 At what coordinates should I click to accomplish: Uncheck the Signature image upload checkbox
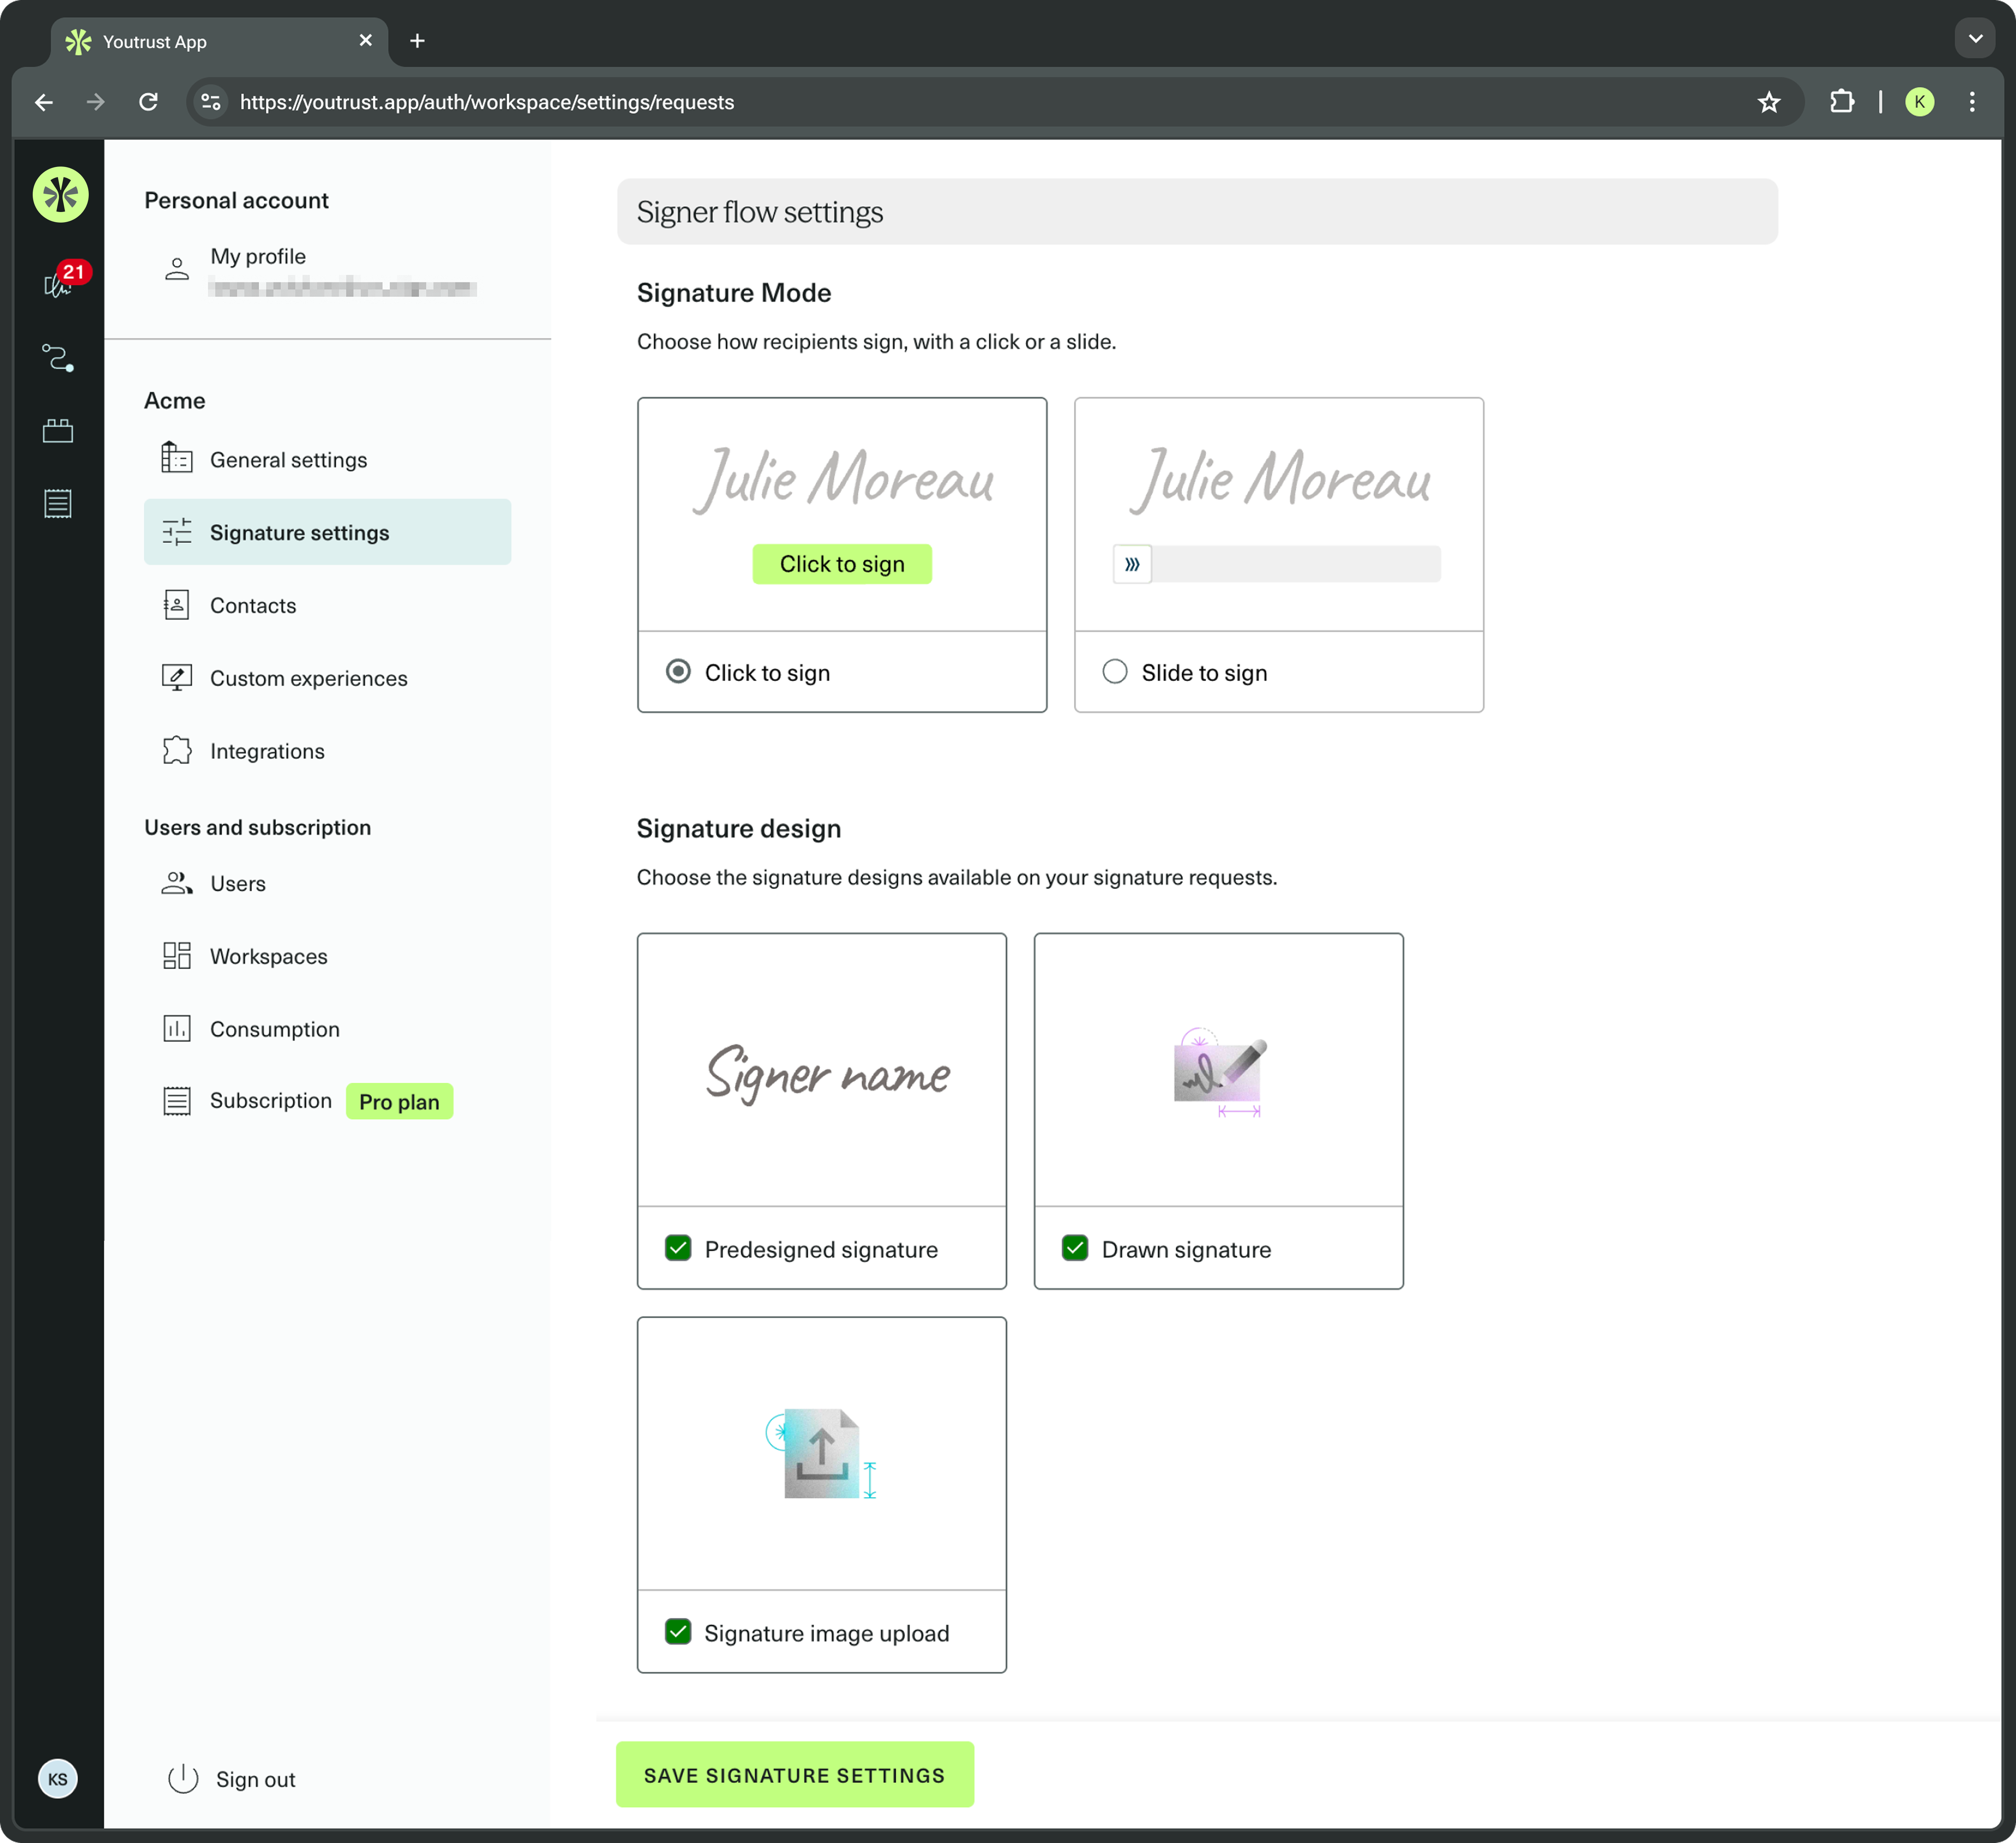tap(678, 1632)
